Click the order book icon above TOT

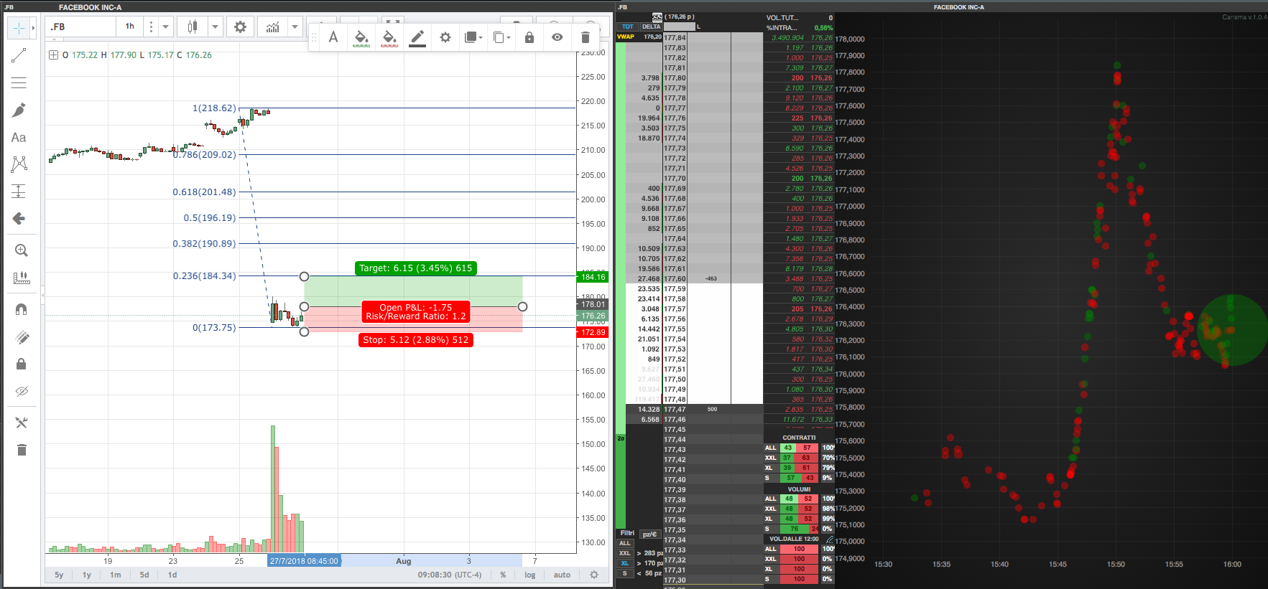pos(657,17)
